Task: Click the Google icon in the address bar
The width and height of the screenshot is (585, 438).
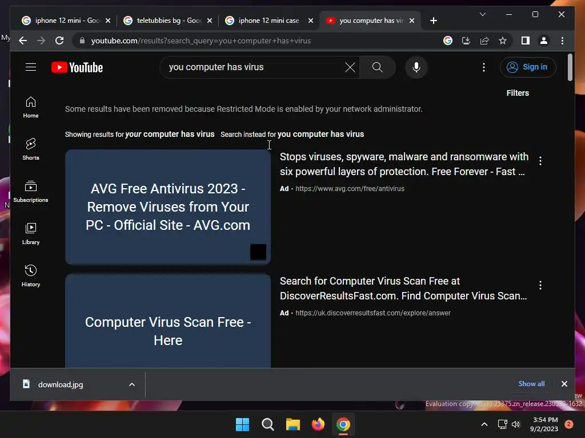Action: (x=448, y=40)
